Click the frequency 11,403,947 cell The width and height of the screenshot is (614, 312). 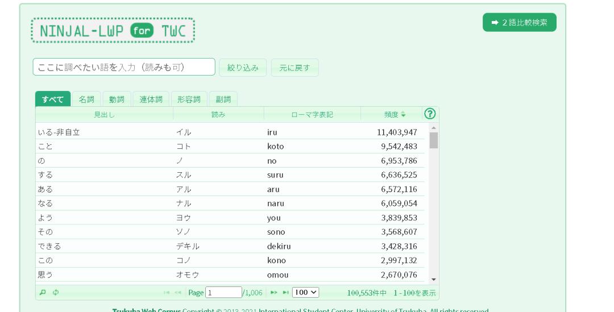click(397, 132)
